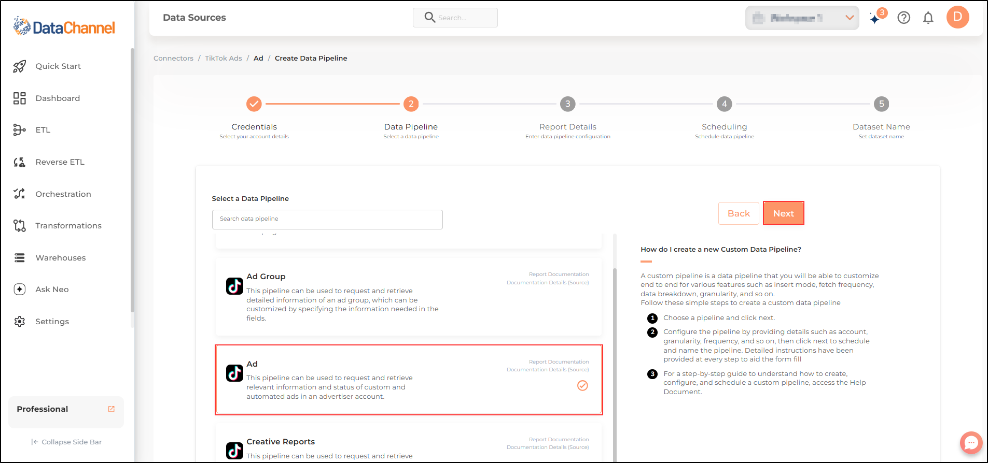Image resolution: width=988 pixels, height=463 pixels.
Task: Go to Dashboard in sidebar
Action: [x=58, y=98]
